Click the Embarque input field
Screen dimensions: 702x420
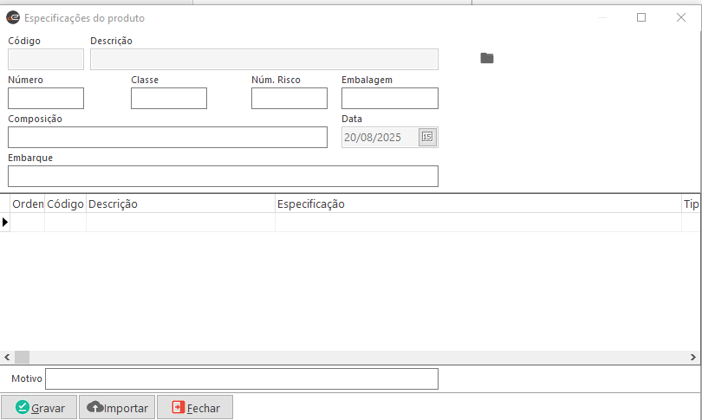coord(223,176)
